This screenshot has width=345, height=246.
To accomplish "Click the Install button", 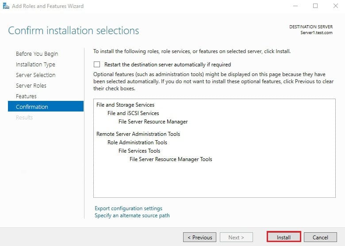I will 284,237.
